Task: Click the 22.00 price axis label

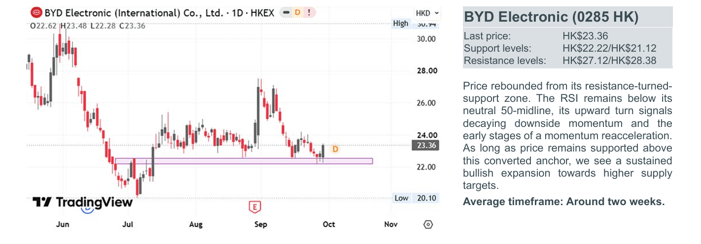Action: pos(426,167)
